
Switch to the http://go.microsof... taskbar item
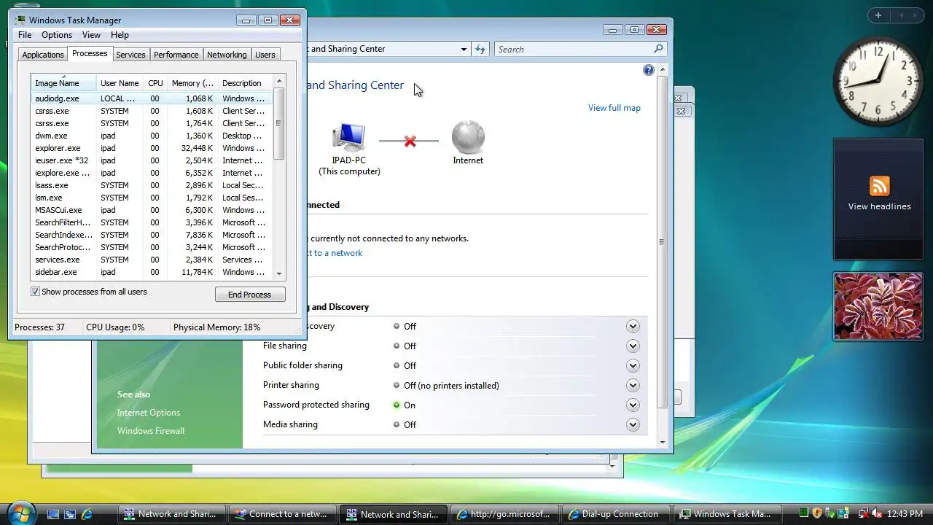505,514
